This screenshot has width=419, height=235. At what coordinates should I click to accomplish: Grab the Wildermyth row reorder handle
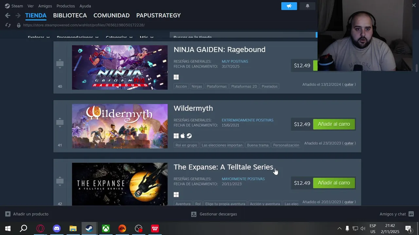click(x=60, y=122)
